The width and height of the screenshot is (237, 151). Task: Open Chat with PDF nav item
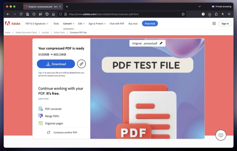click(117, 24)
